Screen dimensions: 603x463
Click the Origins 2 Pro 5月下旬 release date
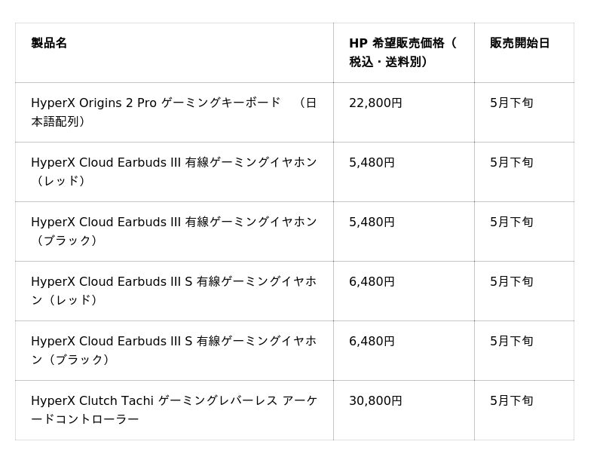pos(511,103)
